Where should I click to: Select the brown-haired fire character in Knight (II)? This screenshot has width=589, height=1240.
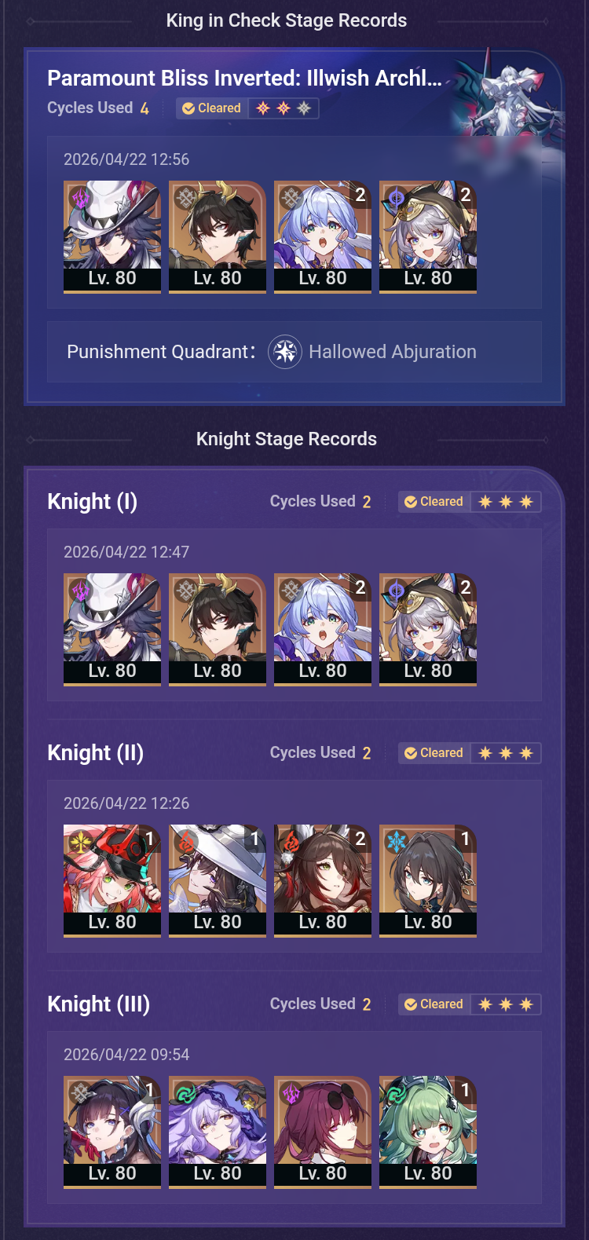[323, 881]
